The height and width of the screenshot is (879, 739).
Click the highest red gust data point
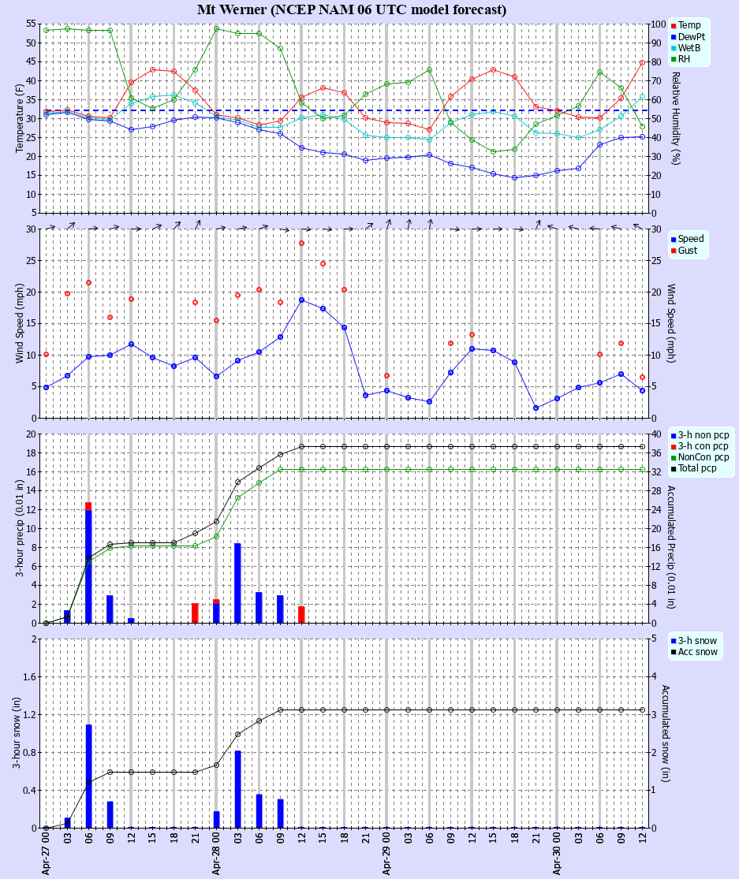pos(301,243)
